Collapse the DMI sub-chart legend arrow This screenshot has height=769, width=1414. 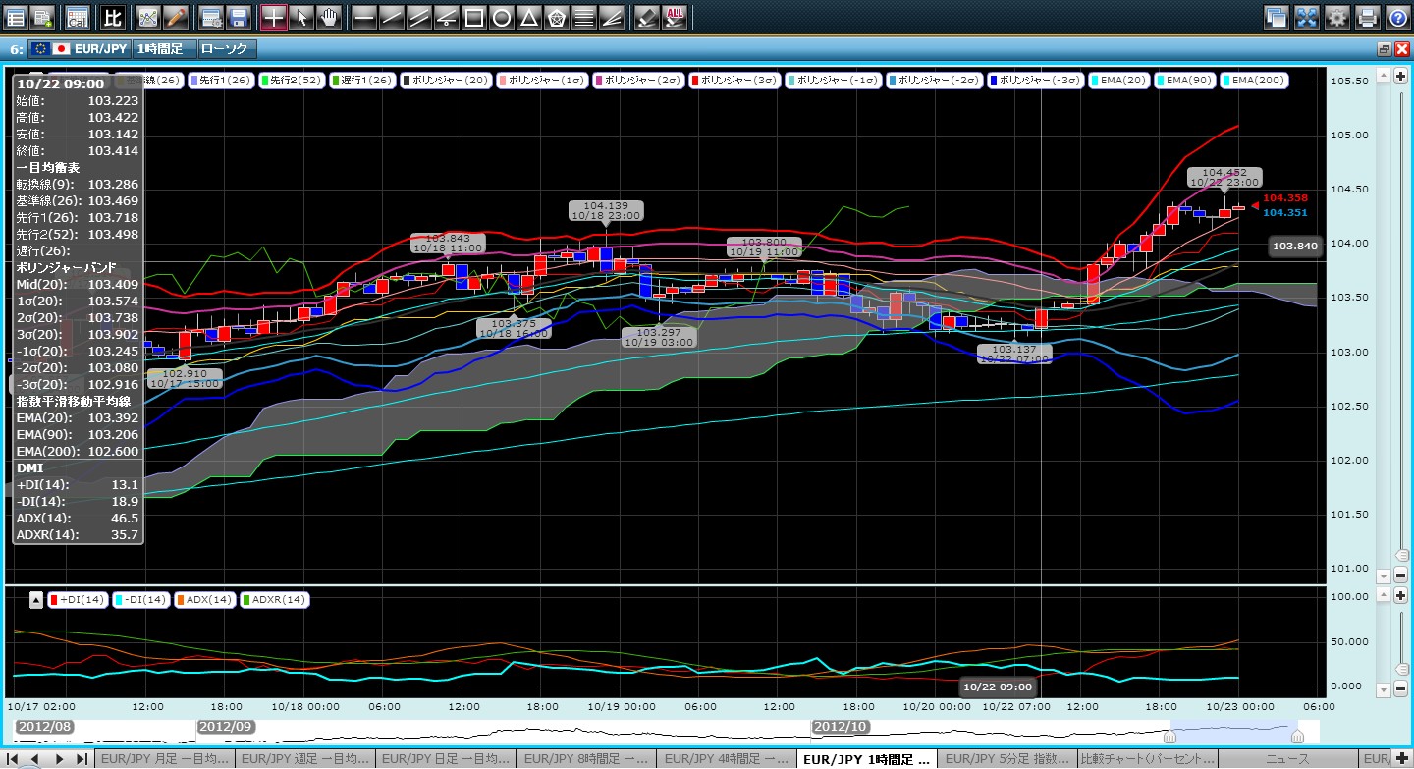[35, 599]
